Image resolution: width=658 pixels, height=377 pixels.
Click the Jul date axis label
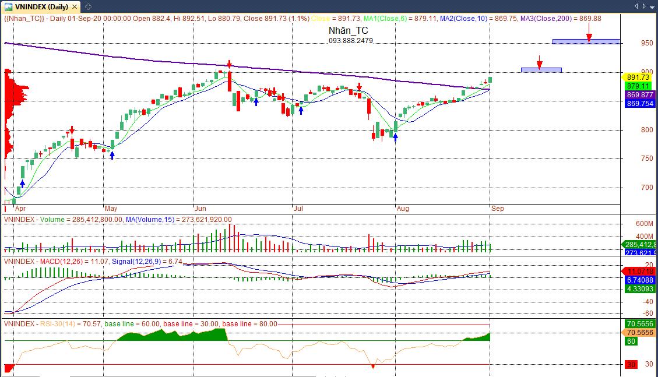click(x=298, y=209)
